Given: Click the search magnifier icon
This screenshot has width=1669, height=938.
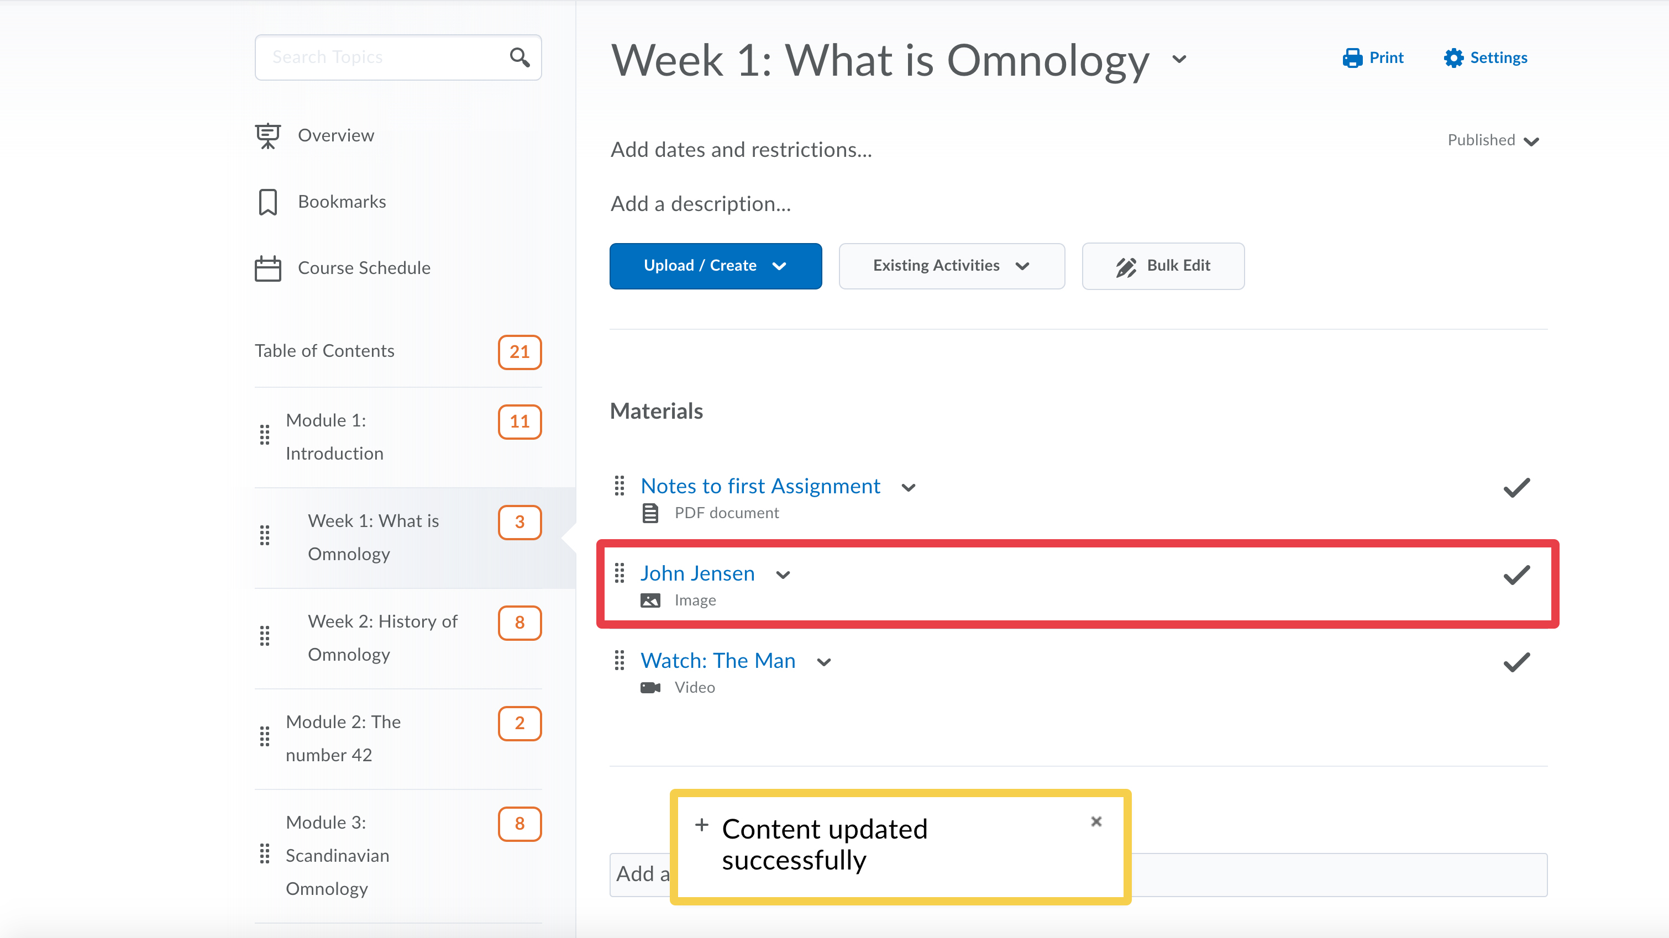Looking at the screenshot, I should 519,57.
